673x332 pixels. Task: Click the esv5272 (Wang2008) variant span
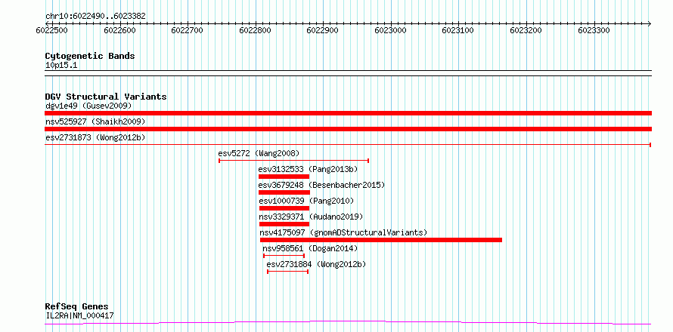coord(294,161)
